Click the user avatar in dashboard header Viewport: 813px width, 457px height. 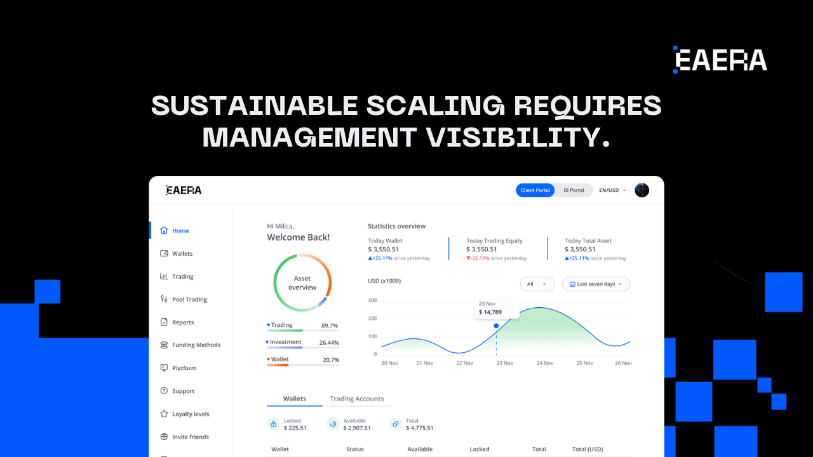coord(642,190)
